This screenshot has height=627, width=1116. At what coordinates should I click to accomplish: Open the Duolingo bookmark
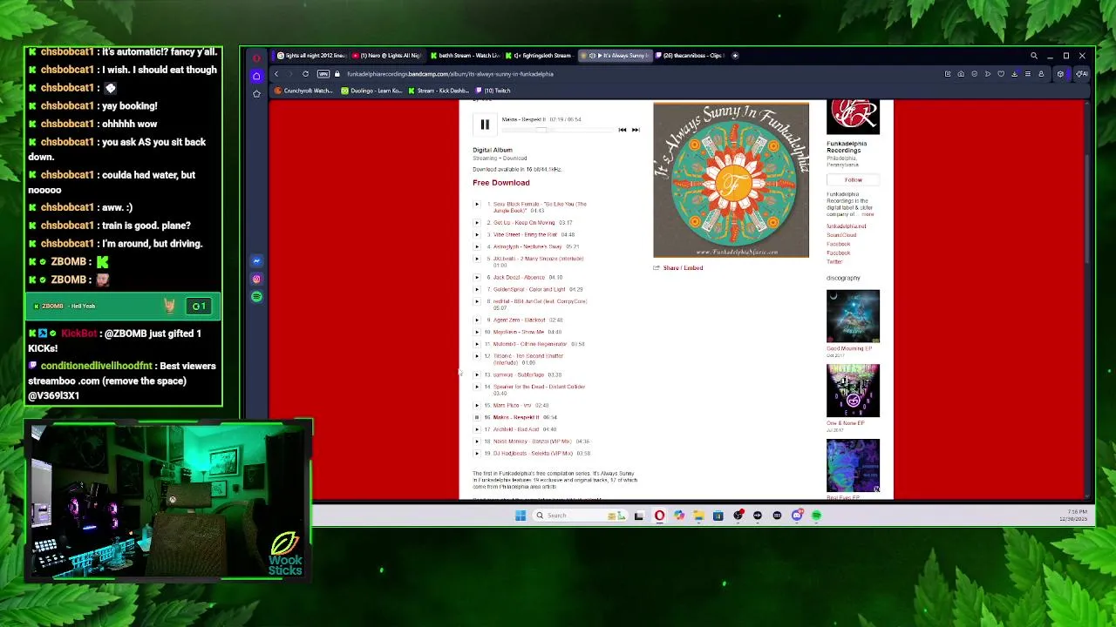coord(372,91)
